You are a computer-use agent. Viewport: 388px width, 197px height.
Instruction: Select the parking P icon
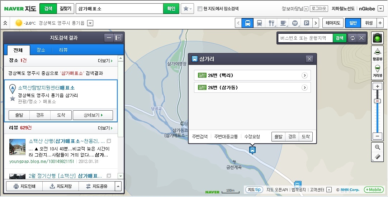click(x=306, y=23)
